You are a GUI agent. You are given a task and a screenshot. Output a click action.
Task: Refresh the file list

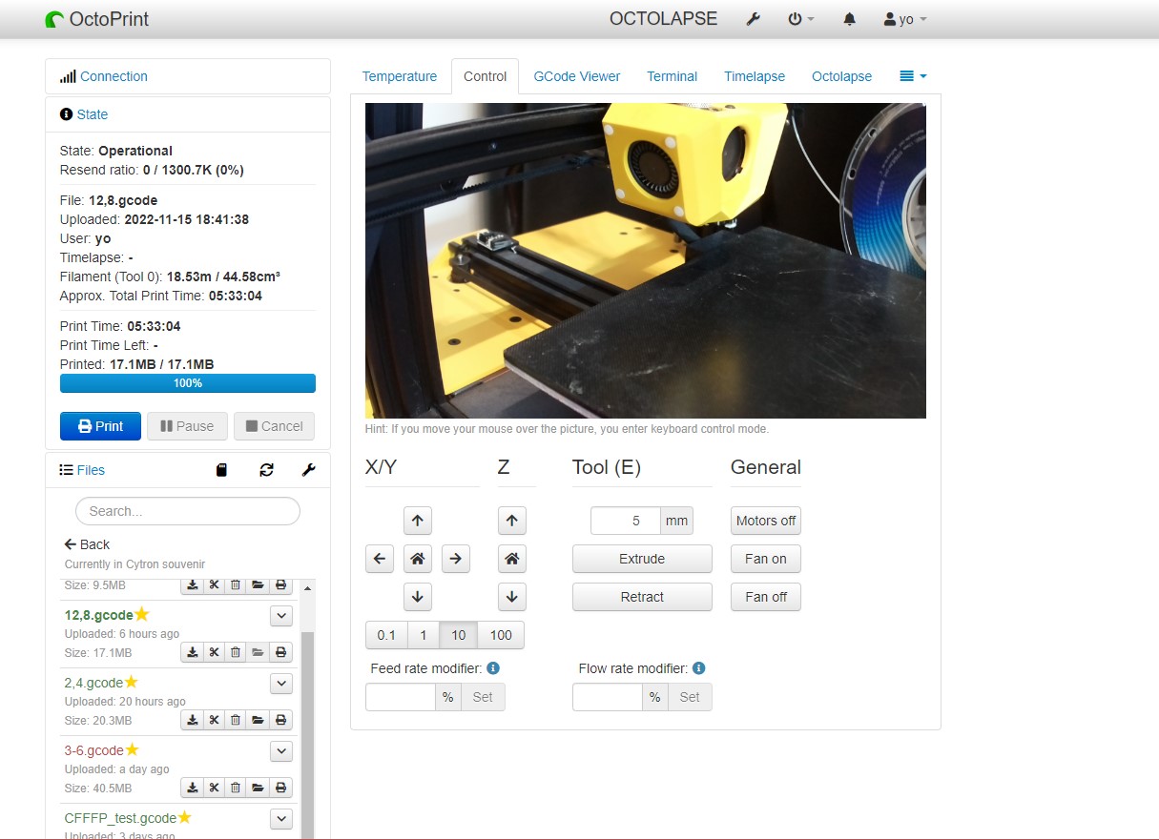[x=265, y=469]
